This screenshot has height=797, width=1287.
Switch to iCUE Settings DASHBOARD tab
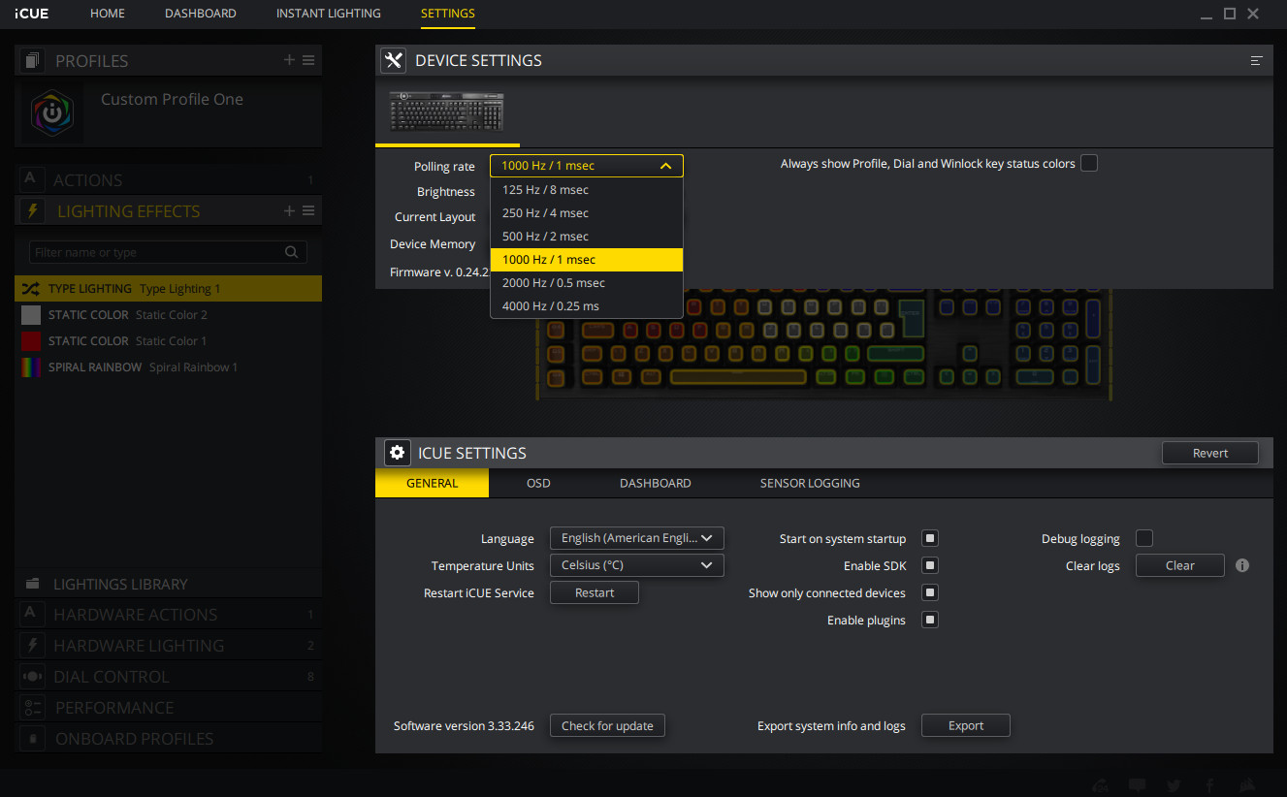(656, 483)
